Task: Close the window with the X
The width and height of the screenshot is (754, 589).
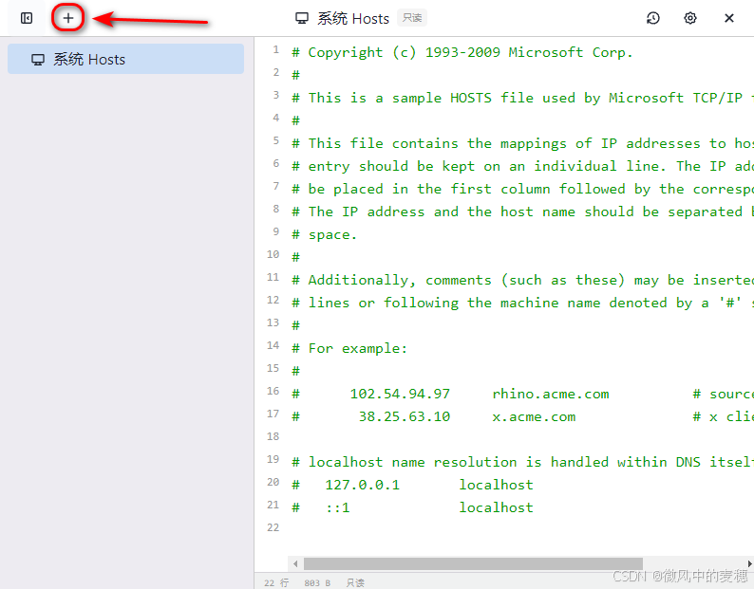Action: pos(729,18)
